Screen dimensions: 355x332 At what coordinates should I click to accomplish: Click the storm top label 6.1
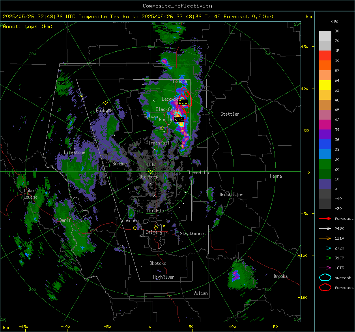183,102
